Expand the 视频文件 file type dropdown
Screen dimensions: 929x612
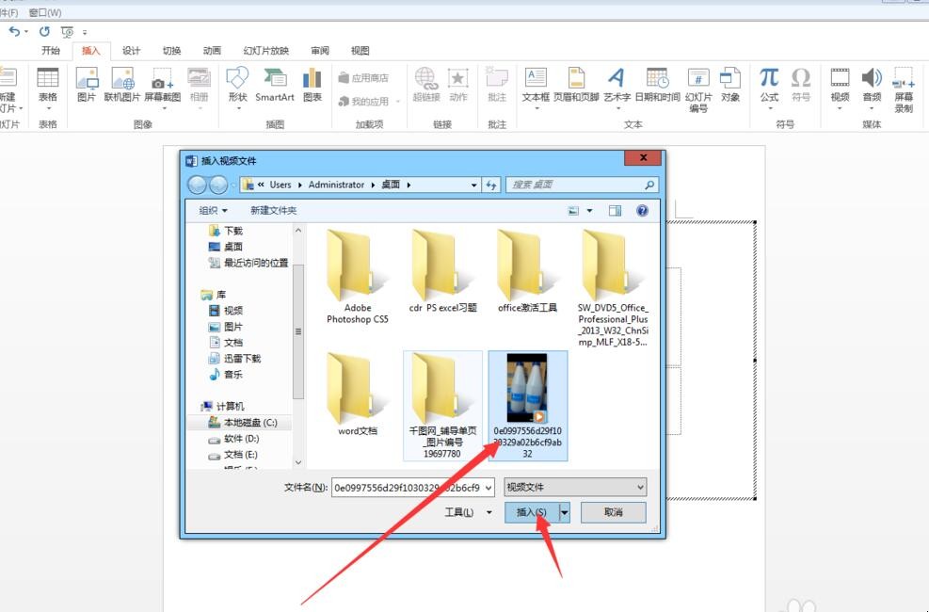[x=575, y=487]
